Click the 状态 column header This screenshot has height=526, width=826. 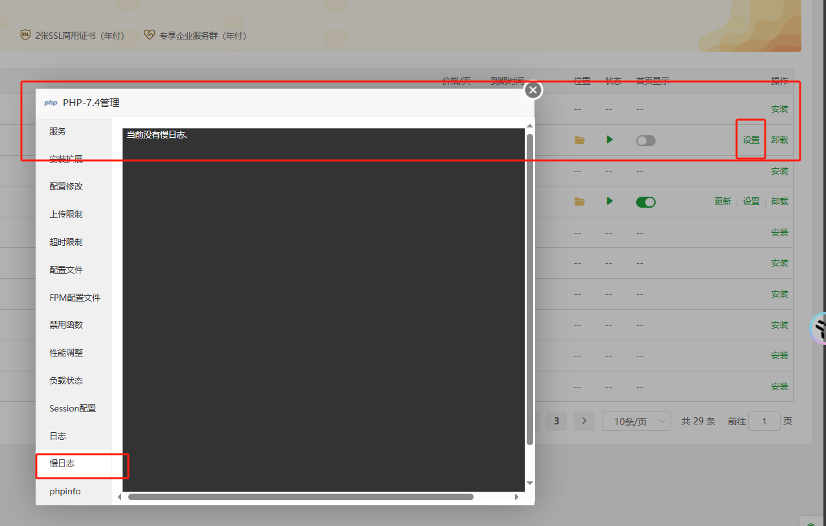[x=613, y=81]
